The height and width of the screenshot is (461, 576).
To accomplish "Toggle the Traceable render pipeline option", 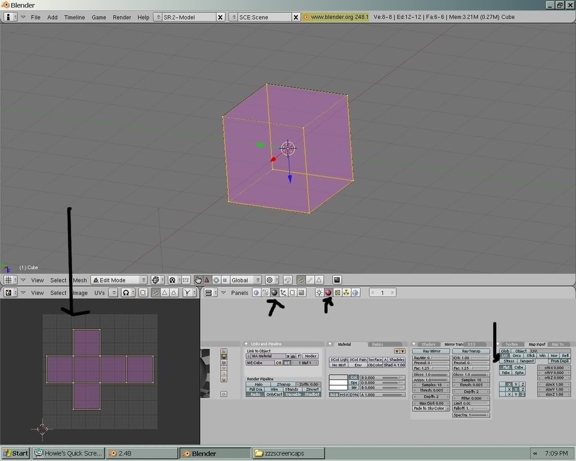I will (x=293, y=394).
